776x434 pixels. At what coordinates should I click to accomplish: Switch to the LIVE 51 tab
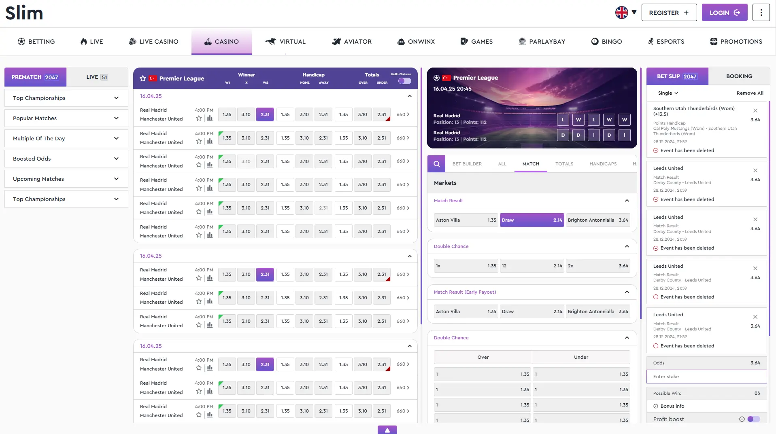tap(97, 77)
